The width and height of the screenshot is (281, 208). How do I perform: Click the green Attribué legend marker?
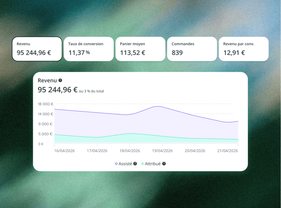point(143,164)
